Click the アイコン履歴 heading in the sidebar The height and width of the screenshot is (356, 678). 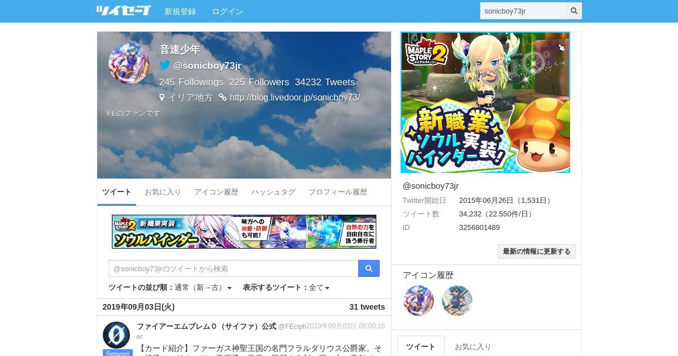click(428, 275)
